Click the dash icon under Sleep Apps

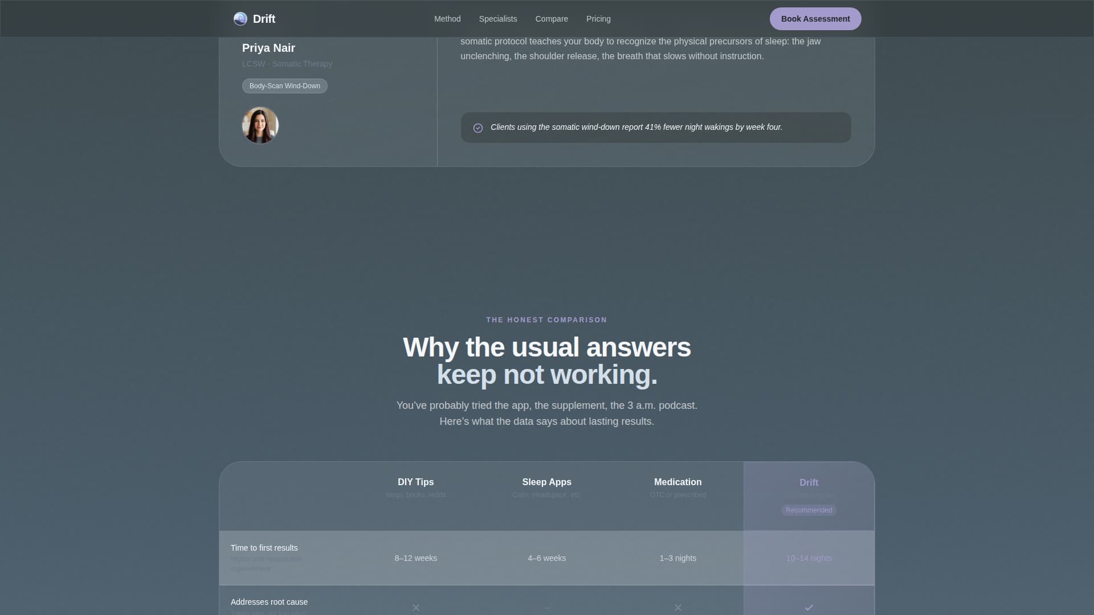(547, 608)
